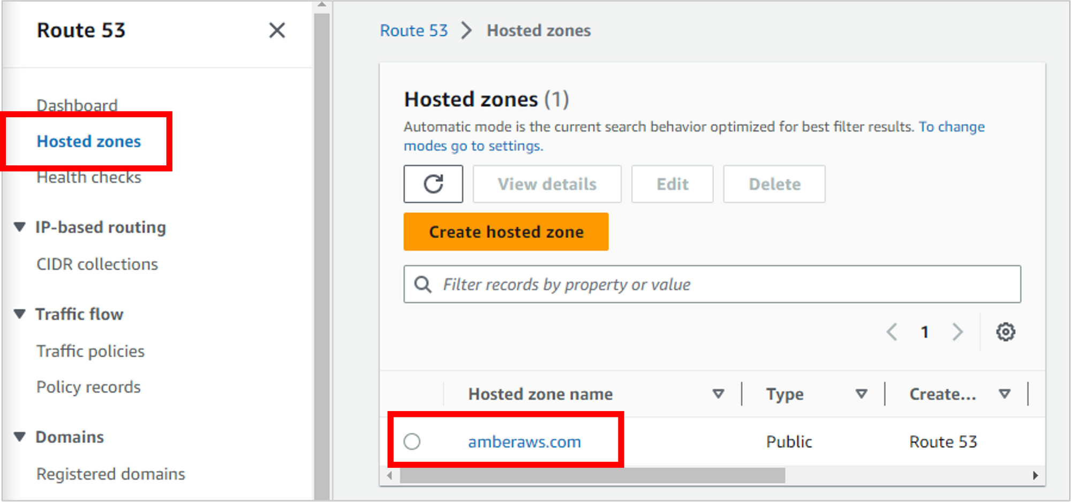The height and width of the screenshot is (502, 1071).
Task: Sort by Hosted zone name column arrow
Action: (718, 394)
